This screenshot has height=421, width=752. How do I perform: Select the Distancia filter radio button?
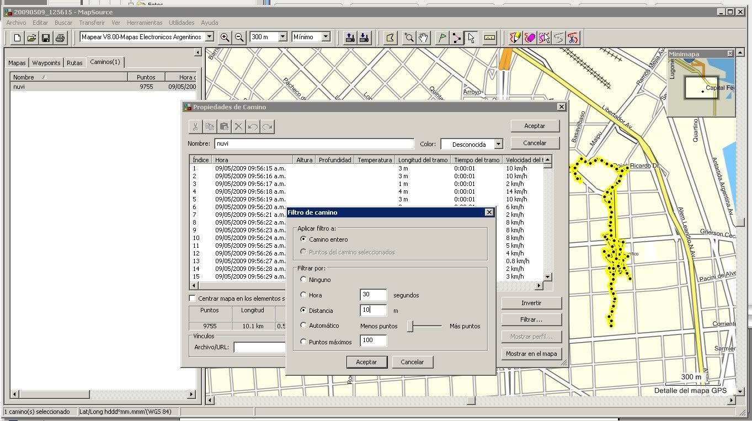tap(303, 311)
